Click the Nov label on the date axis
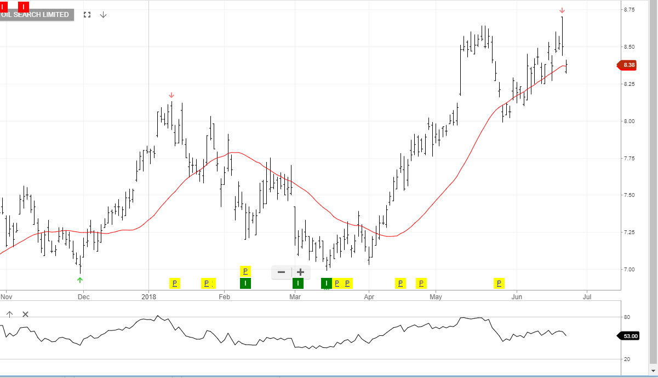The width and height of the screenshot is (658, 378). (6, 297)
